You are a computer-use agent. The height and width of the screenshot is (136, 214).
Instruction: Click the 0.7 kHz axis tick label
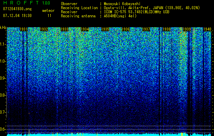(x=3, y=112)
